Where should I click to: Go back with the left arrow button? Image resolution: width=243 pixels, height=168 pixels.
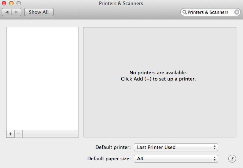click(x=7, y=12)
